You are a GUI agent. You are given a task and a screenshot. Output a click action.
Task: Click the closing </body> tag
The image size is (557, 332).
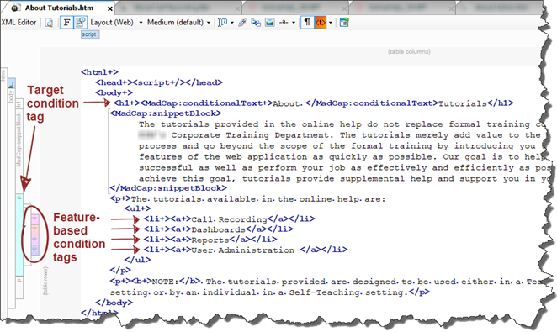pos(114,303)
